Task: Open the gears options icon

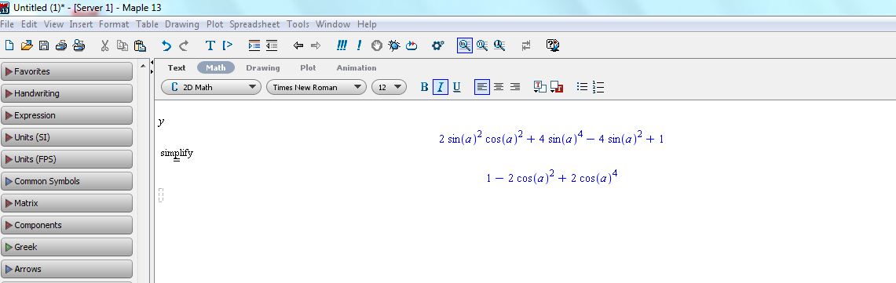Action: coord(437,45)
